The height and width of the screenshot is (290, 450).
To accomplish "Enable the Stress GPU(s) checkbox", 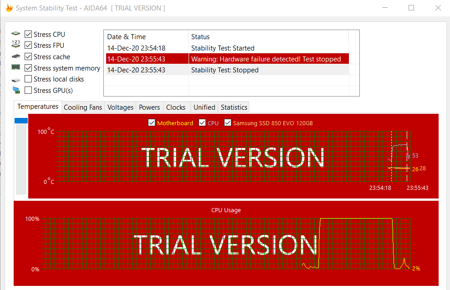I will click(x=28, y=90).
